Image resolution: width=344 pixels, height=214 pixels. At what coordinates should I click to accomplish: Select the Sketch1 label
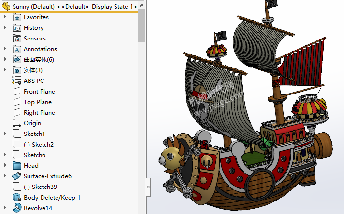coord(34,134)
